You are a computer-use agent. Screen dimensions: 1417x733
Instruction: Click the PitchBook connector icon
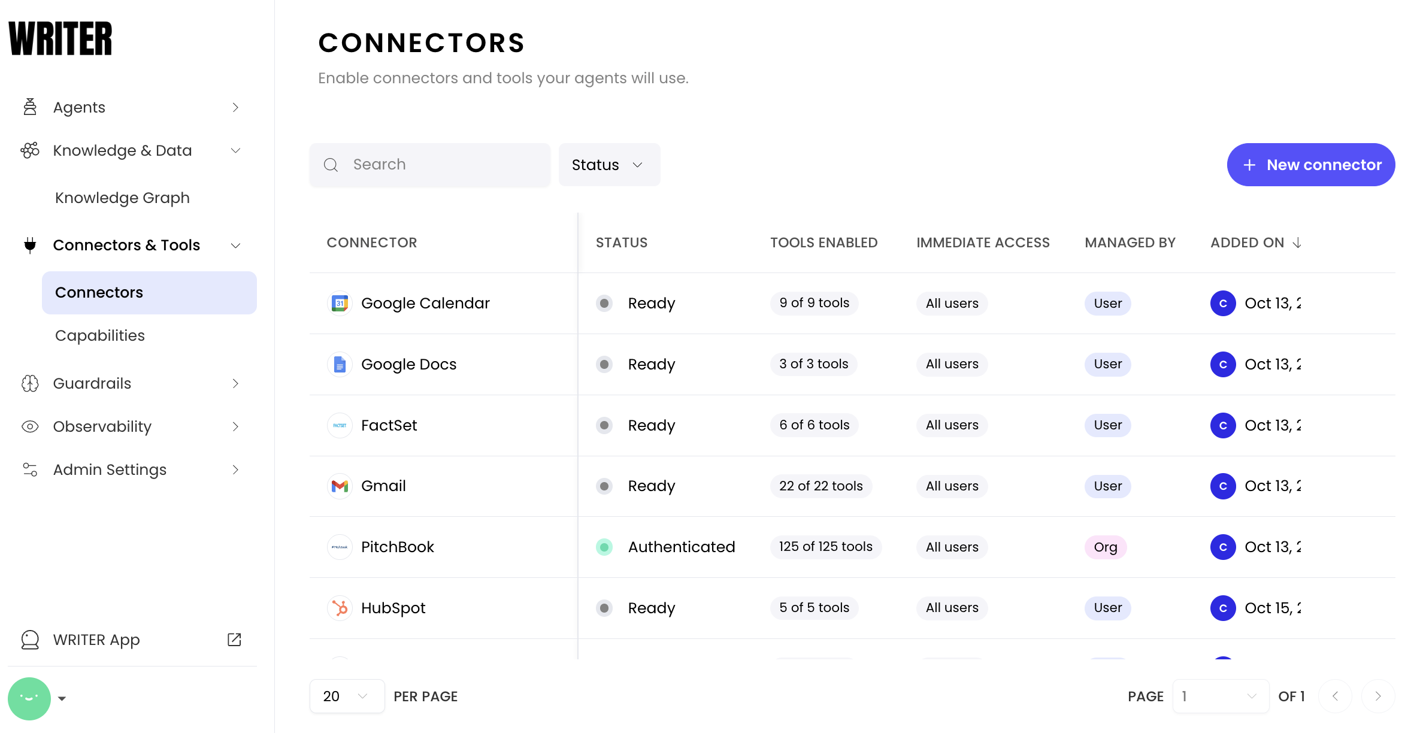click(x=340, y=547)
